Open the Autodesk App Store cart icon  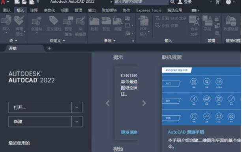(x=218, y=2)
